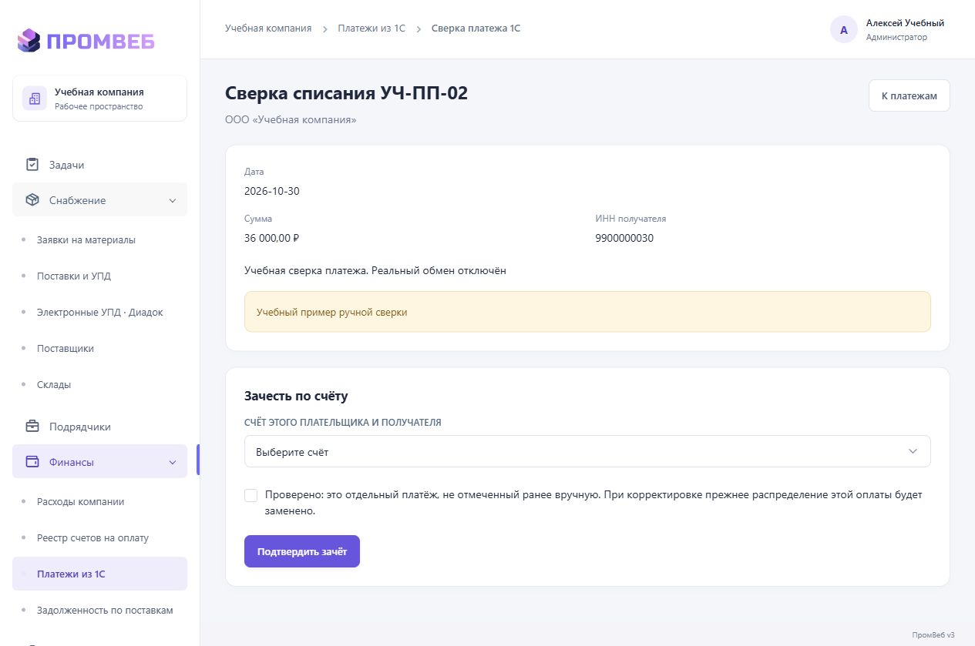
Task: Go to Заявки на материалы
Action: point(86,240)
